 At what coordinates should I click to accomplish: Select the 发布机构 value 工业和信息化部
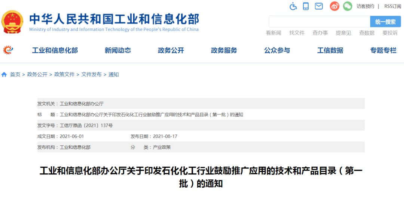pyautogui.click(x=75, y=147)
